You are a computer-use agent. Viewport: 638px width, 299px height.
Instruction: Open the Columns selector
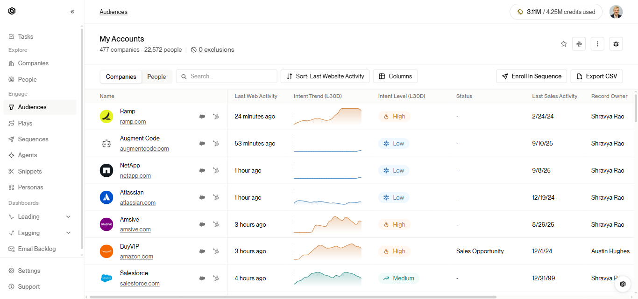[x=395, y=76]
